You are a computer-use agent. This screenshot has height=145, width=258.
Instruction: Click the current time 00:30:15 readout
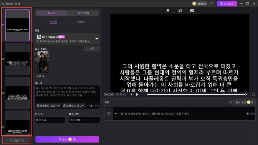point(109,94)
